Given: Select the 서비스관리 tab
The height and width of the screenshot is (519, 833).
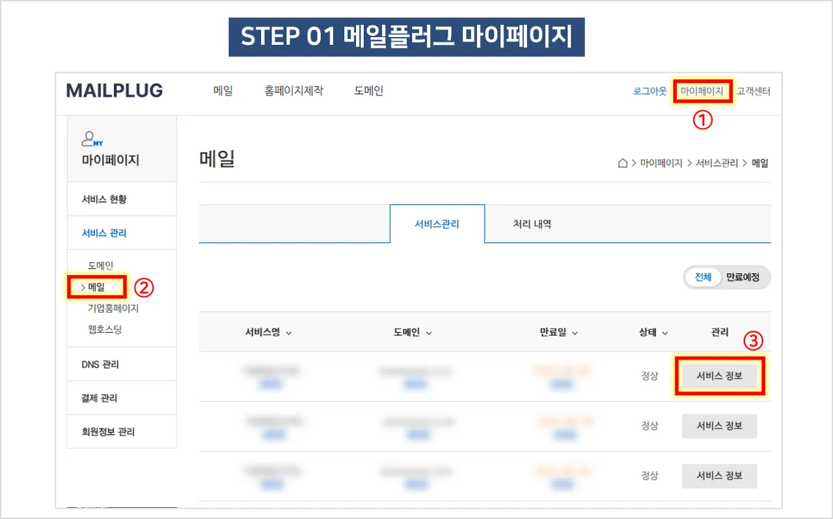Looking at the screenshot, I should tap(437, 224).
